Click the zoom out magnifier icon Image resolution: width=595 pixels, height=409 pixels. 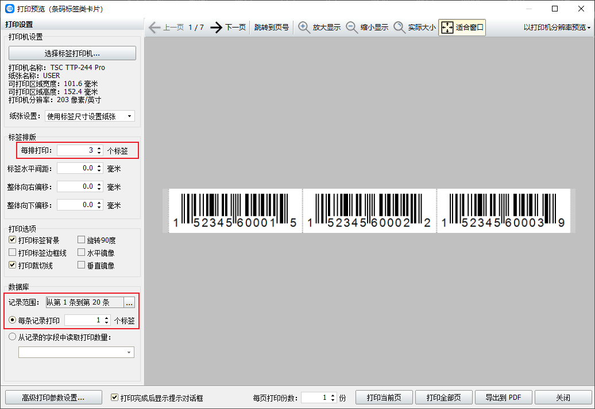[352, 28]
